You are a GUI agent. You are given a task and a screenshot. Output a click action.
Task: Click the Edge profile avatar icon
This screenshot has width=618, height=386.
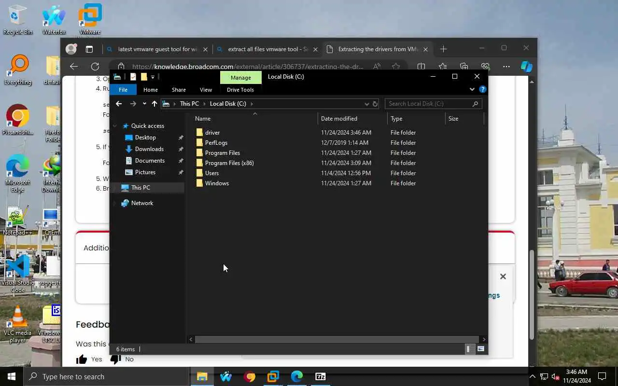click(x=71, y=49)
